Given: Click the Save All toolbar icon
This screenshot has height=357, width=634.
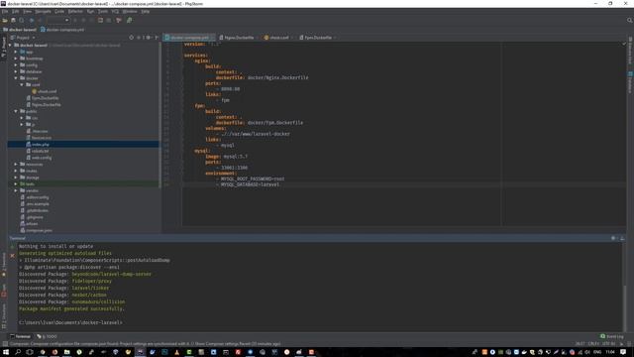Looking at the screenshot, I should pyautogui.click(x=13, y=20).
